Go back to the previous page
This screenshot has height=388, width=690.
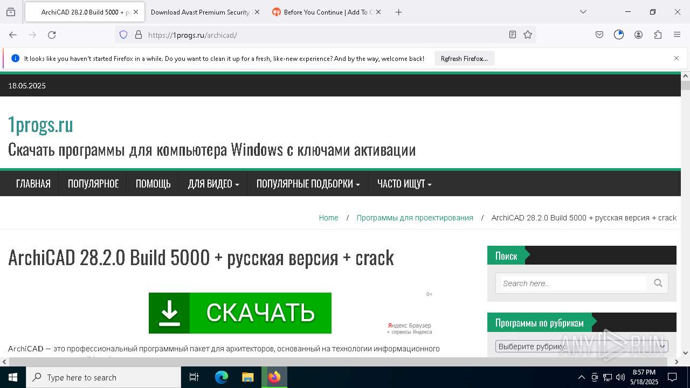(13, 34)
